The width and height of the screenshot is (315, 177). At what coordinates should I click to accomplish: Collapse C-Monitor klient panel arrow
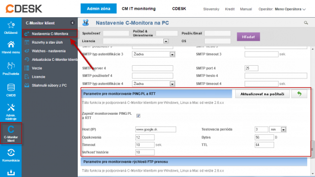[x=72, y=23]
